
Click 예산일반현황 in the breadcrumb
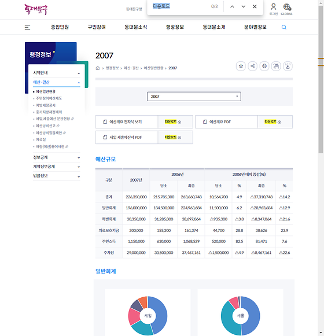pos(153,68)
